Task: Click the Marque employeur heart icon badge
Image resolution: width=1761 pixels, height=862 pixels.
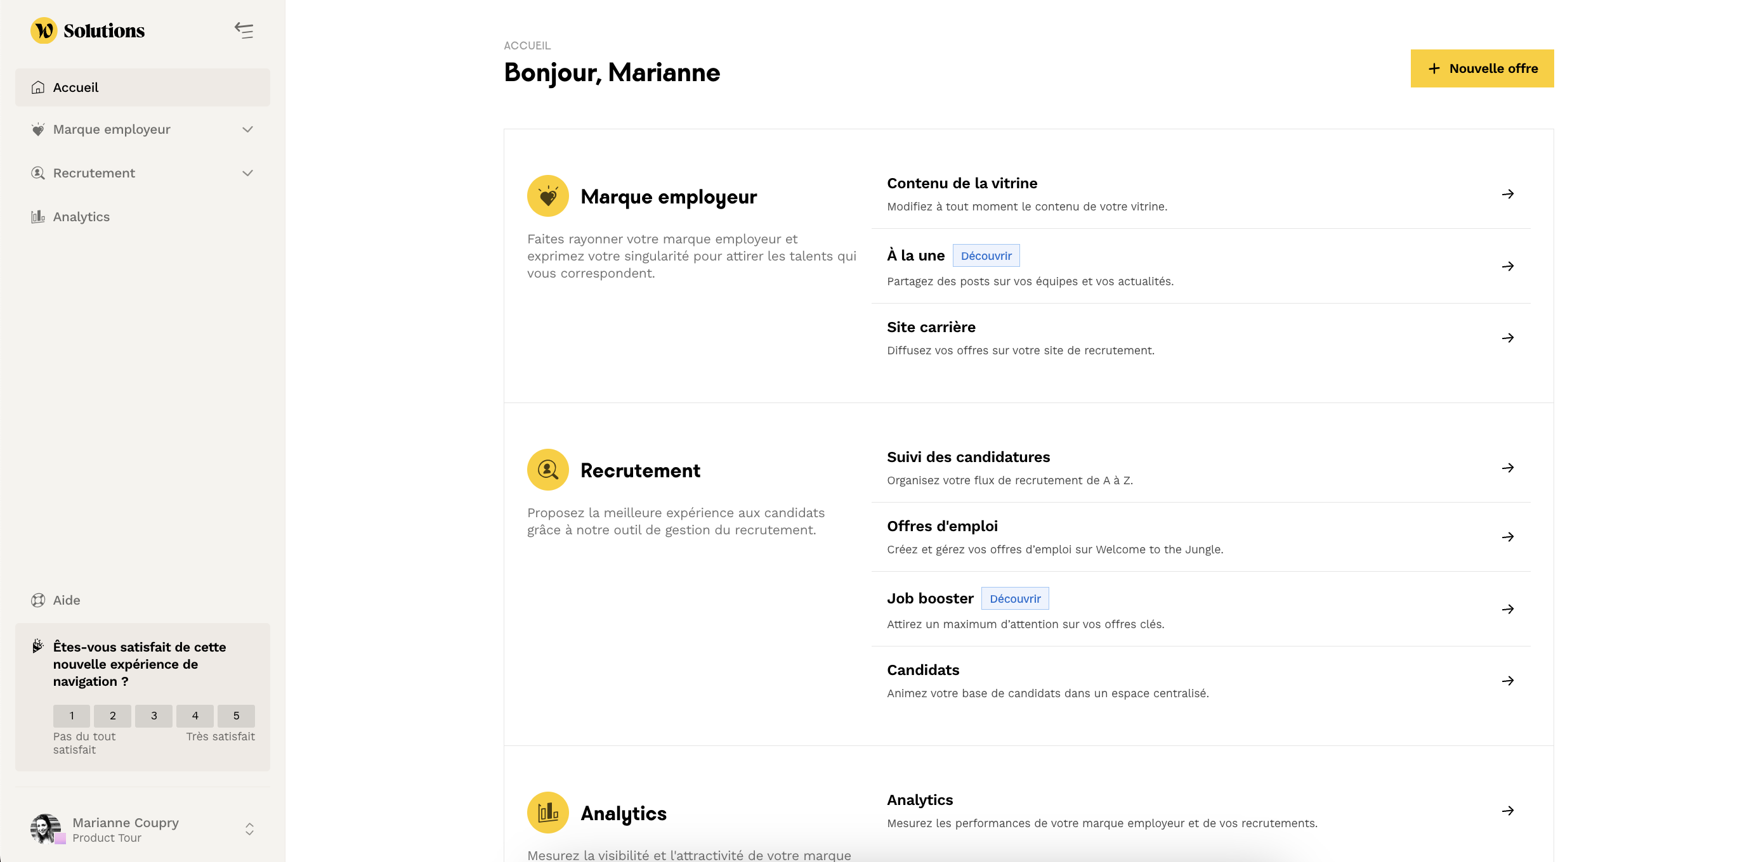Action: click(547, 196)
